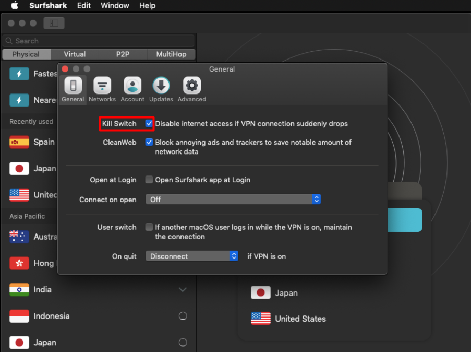The height and width of the screenshot is (352, 471).
Task: Click the teal connect button
Action: coord(405,220)
